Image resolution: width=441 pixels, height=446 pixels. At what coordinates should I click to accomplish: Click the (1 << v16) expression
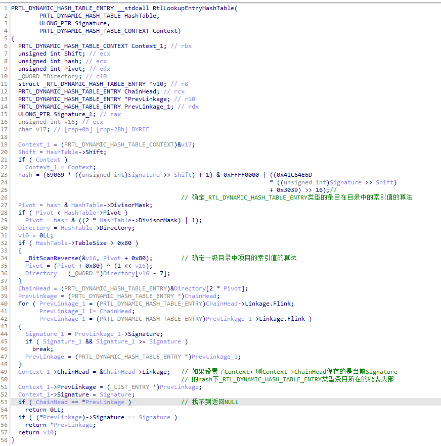click(x=131, y=266)
